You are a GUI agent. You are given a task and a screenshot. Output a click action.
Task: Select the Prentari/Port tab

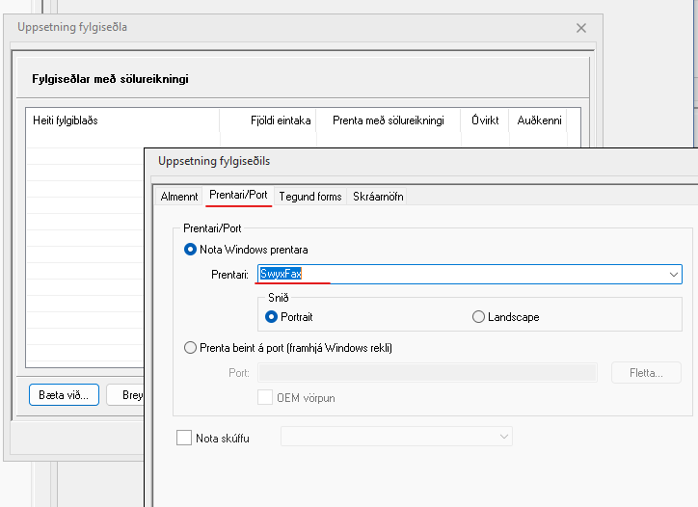238,196
